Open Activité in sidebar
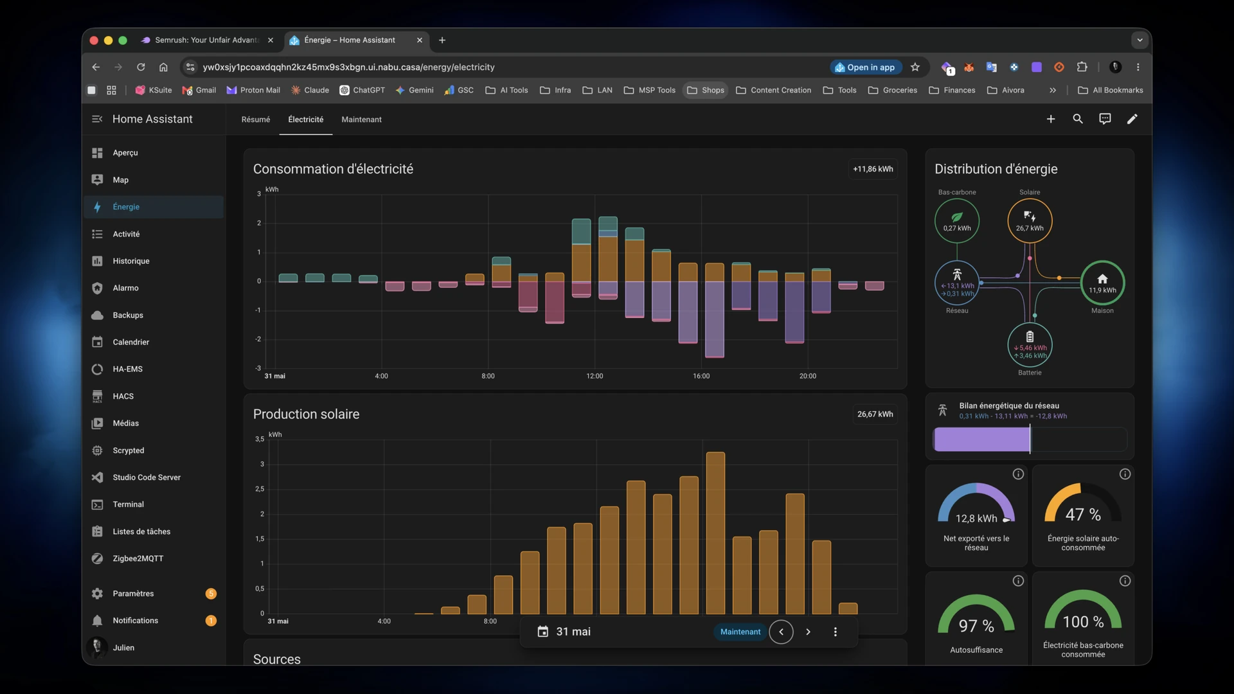 (153, 234)
